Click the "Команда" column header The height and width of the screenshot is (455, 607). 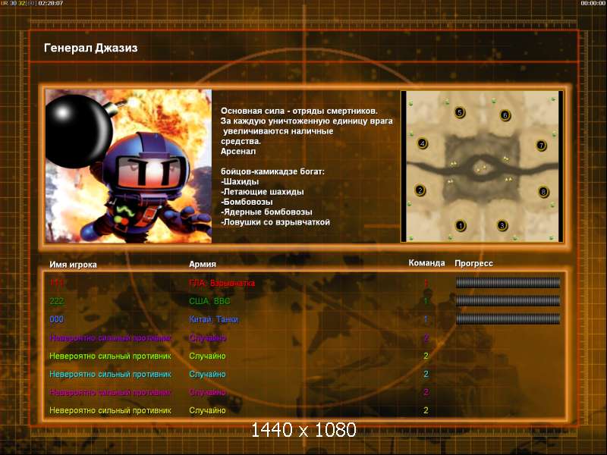click(x=426, y=263)
